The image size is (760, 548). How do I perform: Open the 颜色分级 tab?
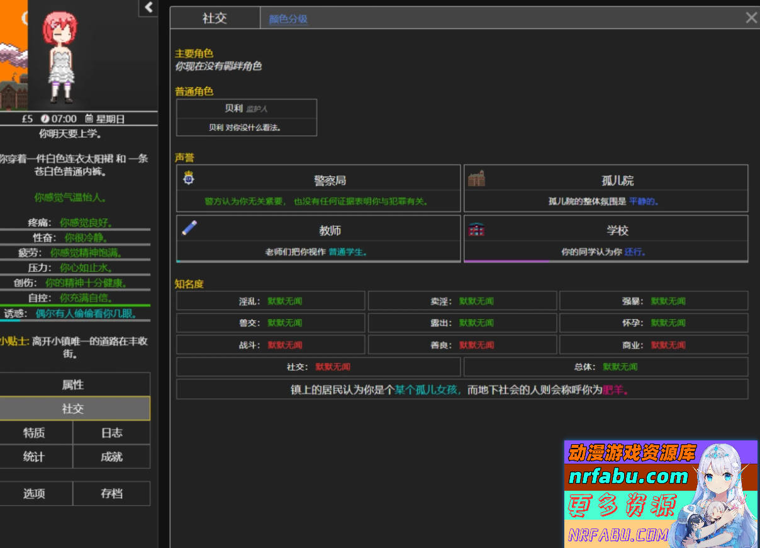tap(288, 19)
